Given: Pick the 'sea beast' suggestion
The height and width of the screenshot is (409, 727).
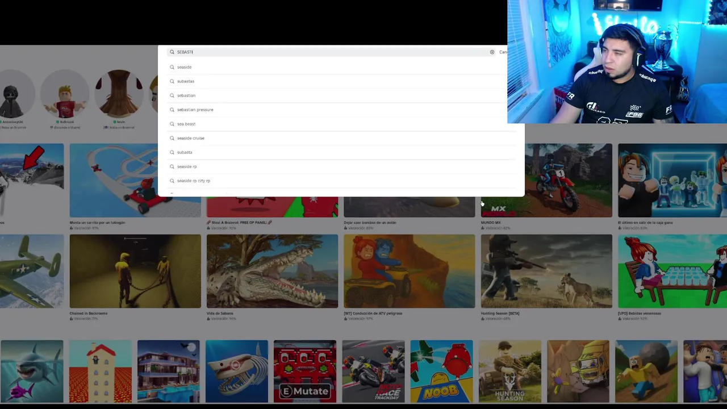Looking at the screenshot, I should (186, 124).
